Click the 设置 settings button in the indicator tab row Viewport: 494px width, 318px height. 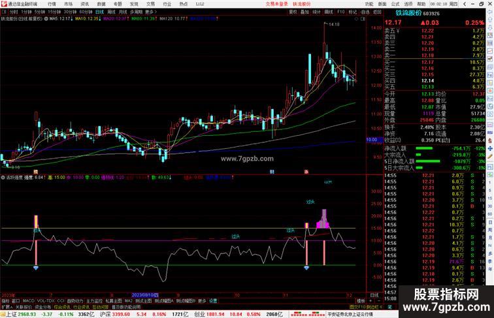click(212, 301)
